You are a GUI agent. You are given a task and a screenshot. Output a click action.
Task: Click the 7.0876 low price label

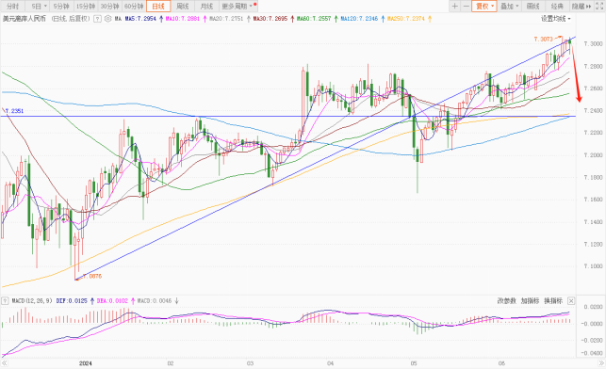pos(92,276)
